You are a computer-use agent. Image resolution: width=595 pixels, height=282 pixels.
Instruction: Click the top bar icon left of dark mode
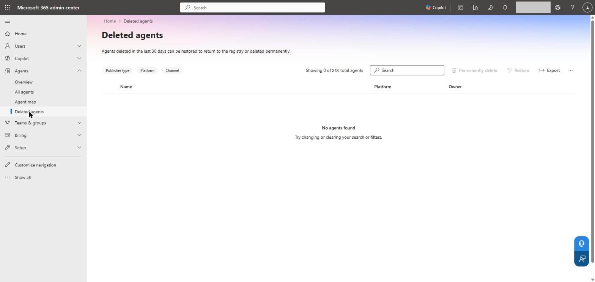(475, 8)
